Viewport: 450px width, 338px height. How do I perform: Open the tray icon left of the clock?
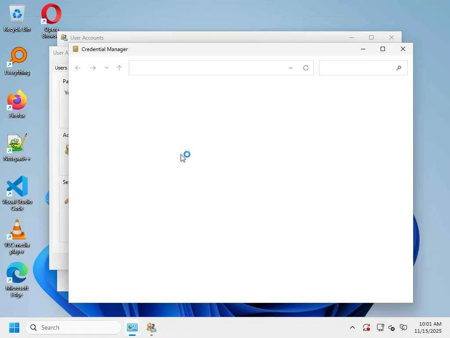pos(403,327)
